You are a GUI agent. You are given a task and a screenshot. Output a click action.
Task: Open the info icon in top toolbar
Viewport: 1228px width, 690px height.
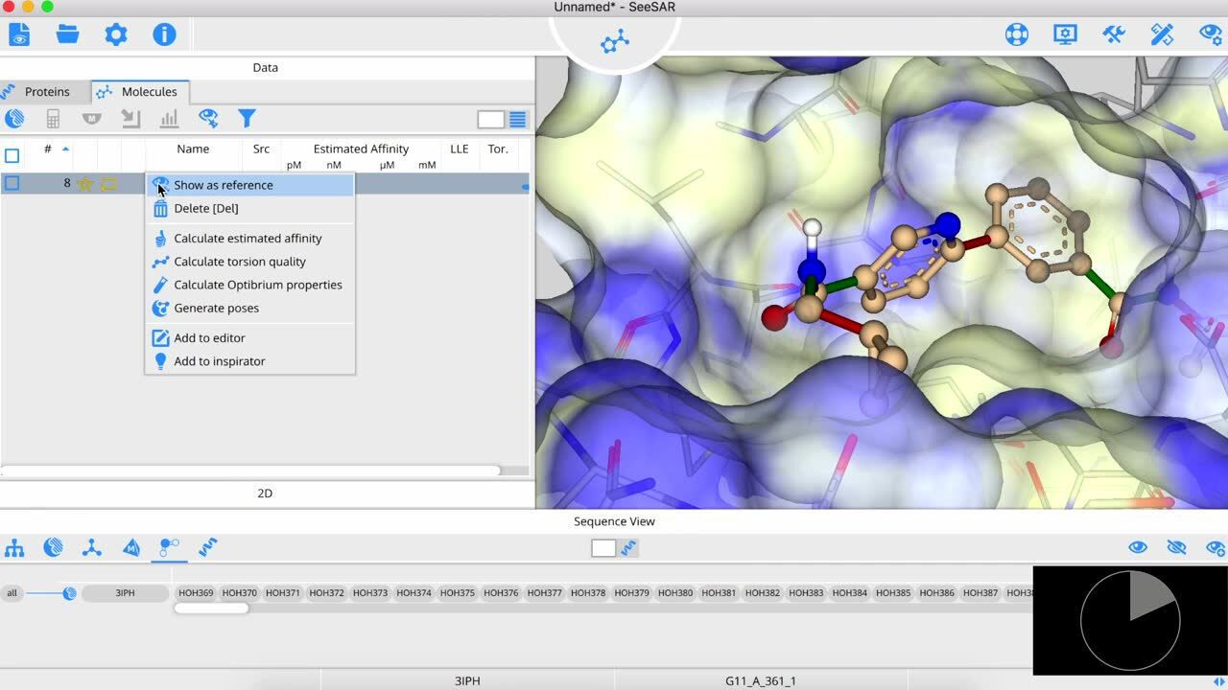click(164, 34)
